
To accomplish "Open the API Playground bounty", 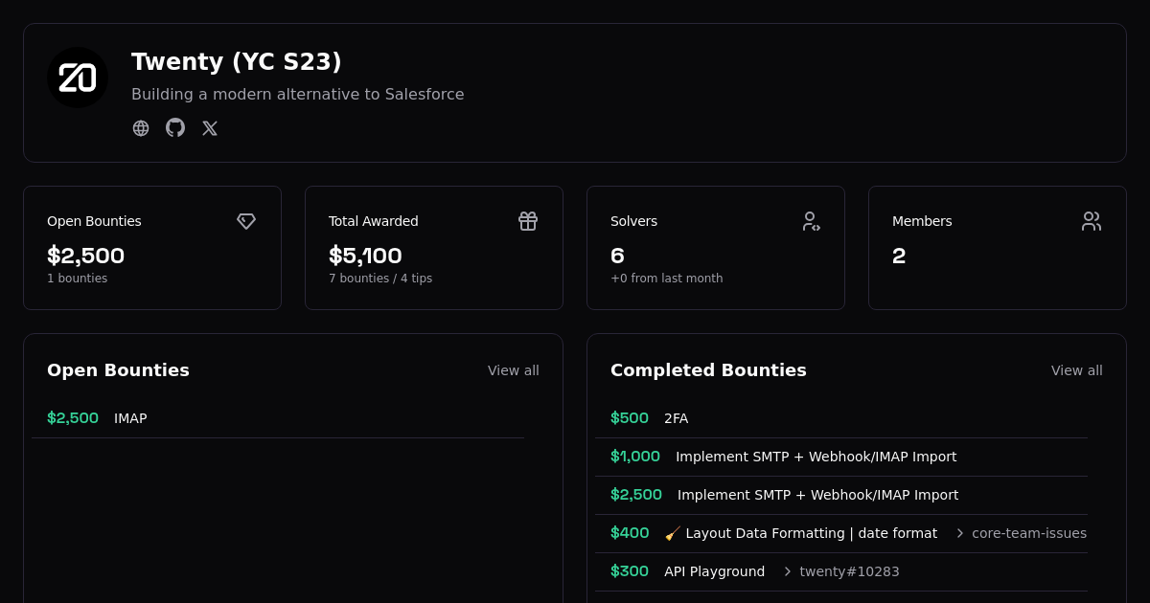I will click(x=714, y=571).
